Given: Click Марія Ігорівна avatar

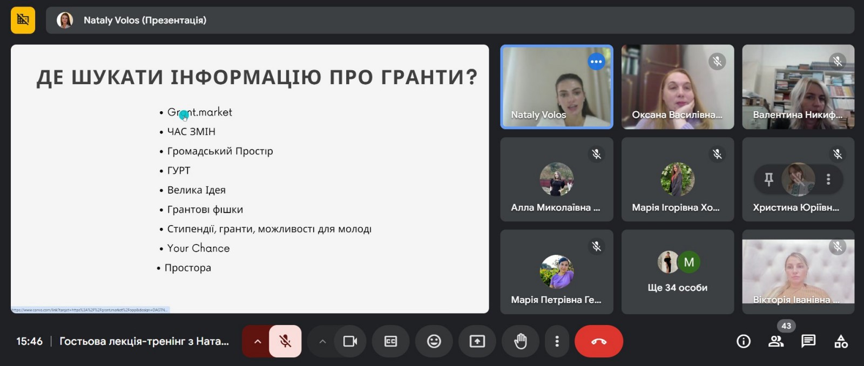Looking at the screenshot, I should [678, 179].
